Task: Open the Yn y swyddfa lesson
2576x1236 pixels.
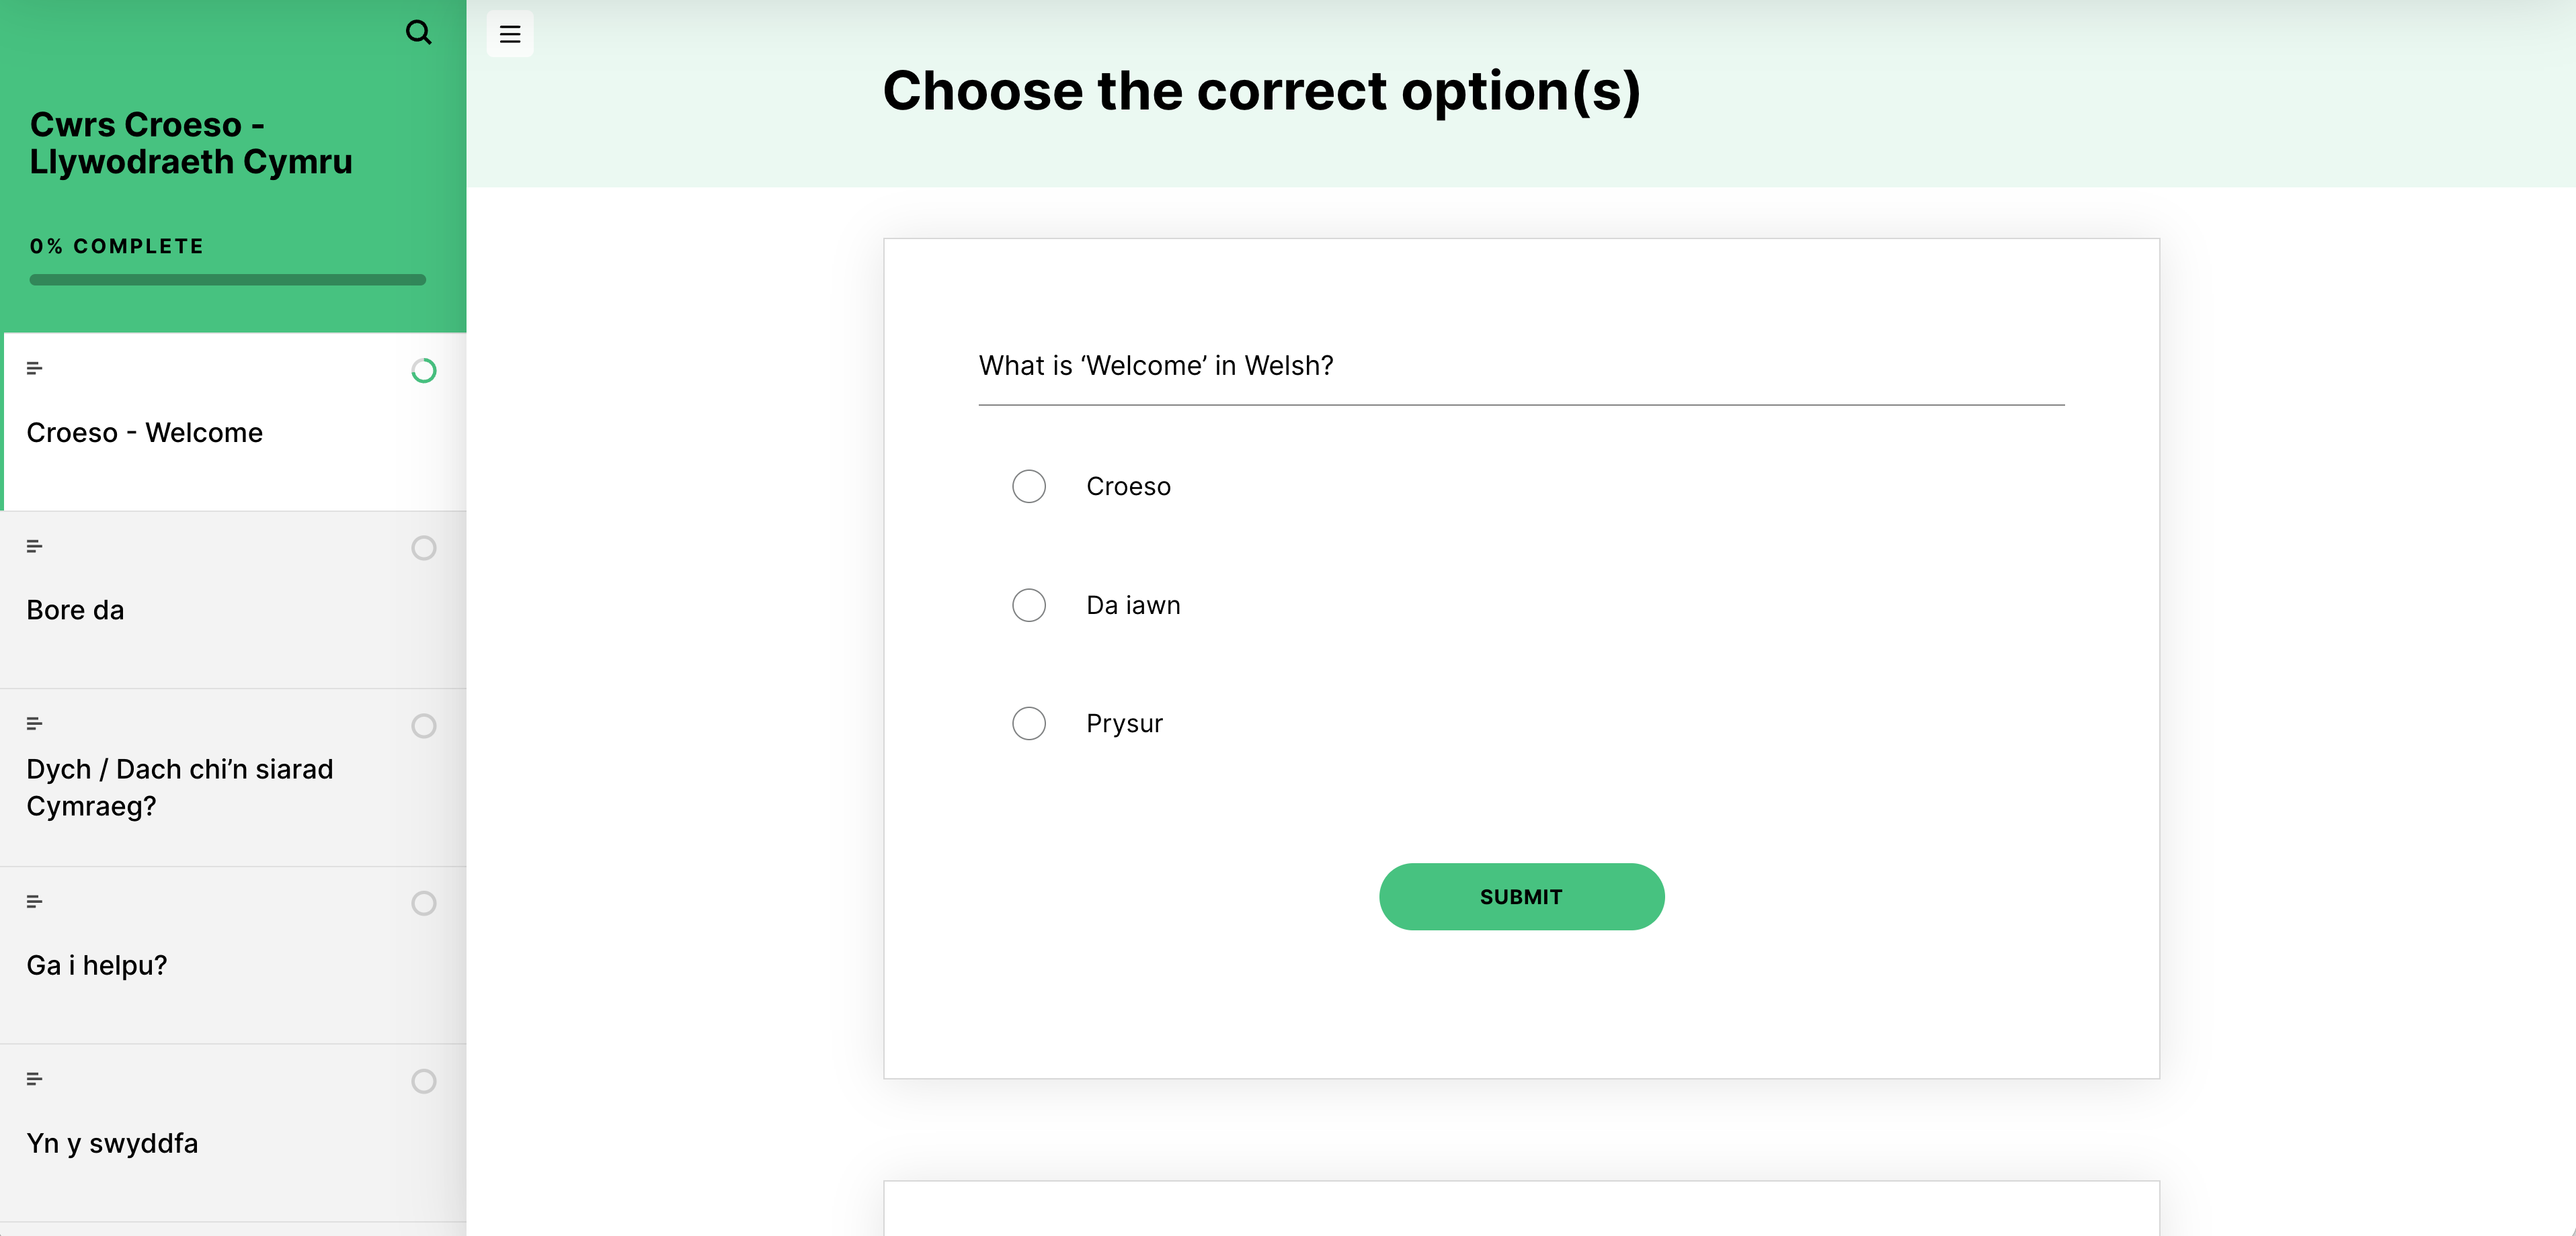Action: tap(112, 1143)
